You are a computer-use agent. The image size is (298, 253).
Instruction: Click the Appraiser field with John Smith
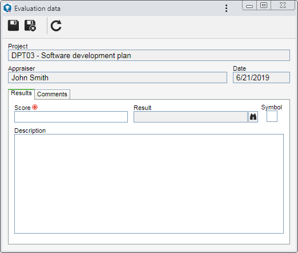point(118,77)
